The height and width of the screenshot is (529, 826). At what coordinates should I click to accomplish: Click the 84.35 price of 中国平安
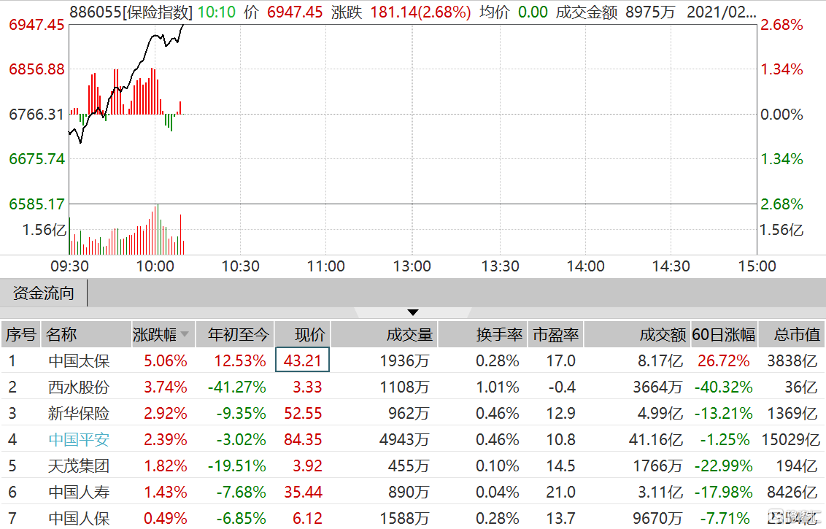pyautogui.click(x=303, y=439)
